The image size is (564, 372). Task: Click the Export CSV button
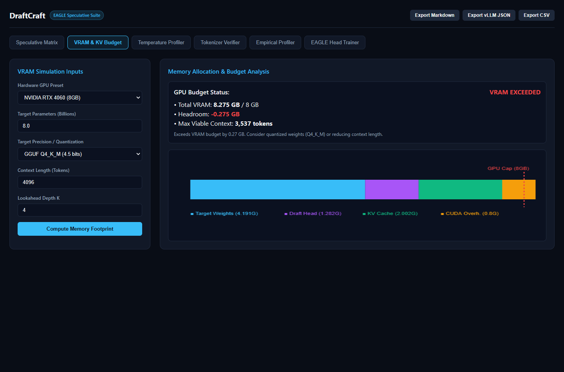coord(537,15)
